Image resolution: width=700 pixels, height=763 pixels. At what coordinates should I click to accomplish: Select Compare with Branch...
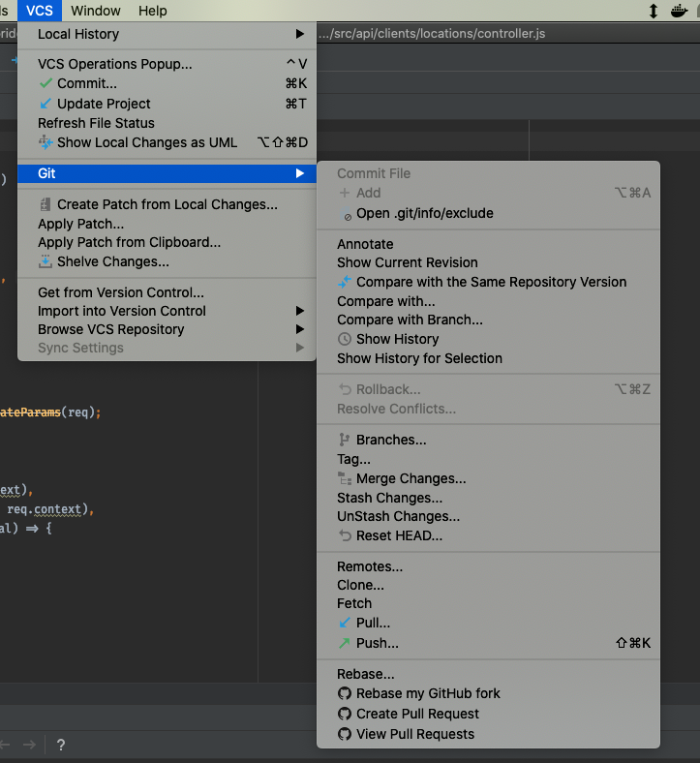488,320
